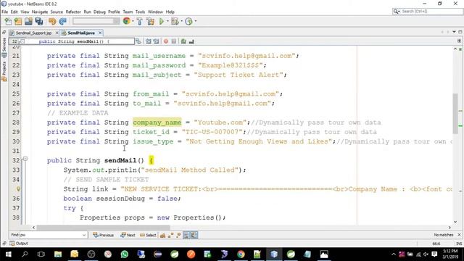Open the Navigate menu
The height and width of the screenshot is (261, 464).
40,12
